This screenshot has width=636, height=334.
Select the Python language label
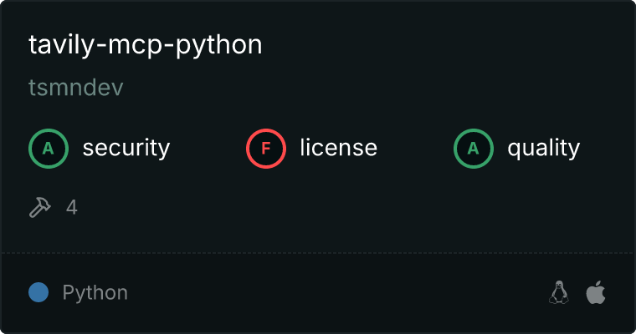pyautogui.click(x=95, y=293)
